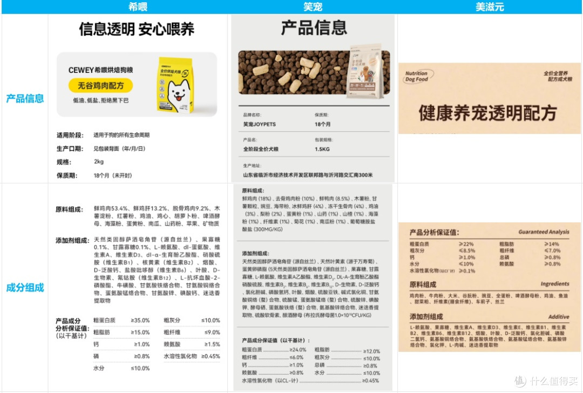This screenshot has width=583, height=393.
Task: Click the "信息透明 安心喂养" heading
Action: (x=137, y=29)
